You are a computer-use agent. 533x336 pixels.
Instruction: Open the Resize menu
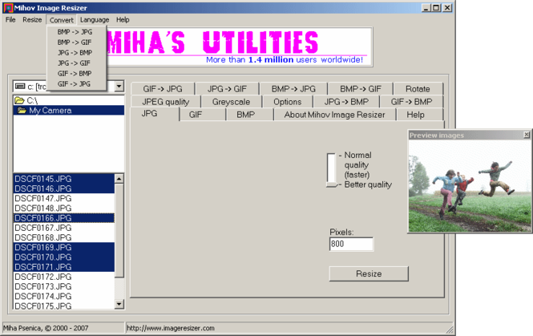pyautogui.click(x=32, y=20)
